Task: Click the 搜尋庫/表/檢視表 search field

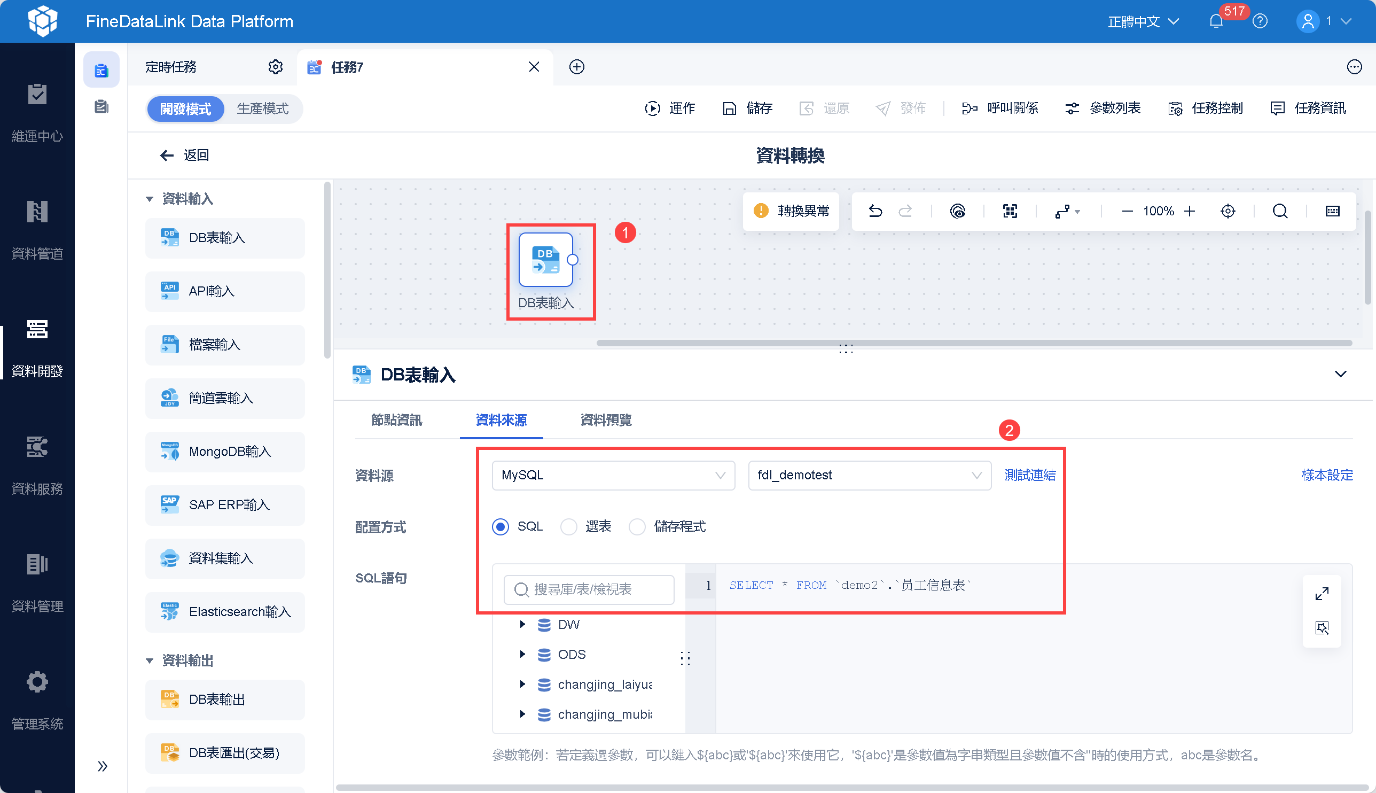Action: [589, 589]
